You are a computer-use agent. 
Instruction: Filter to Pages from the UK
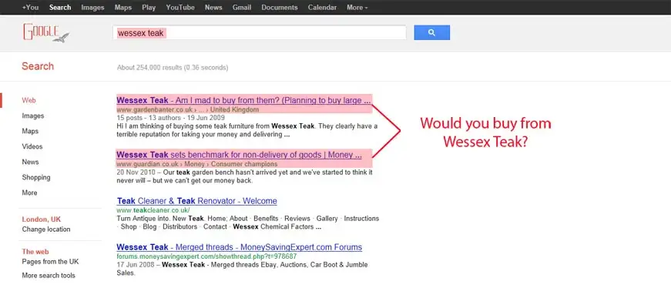point(51,262)
